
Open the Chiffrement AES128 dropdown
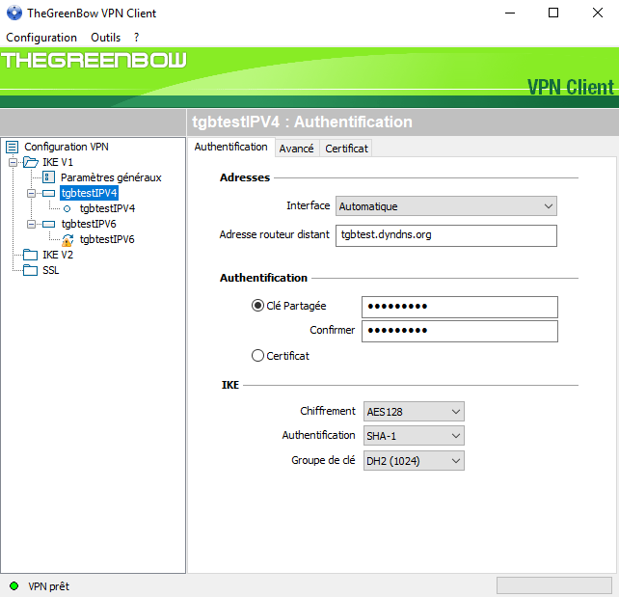(414, 412)
